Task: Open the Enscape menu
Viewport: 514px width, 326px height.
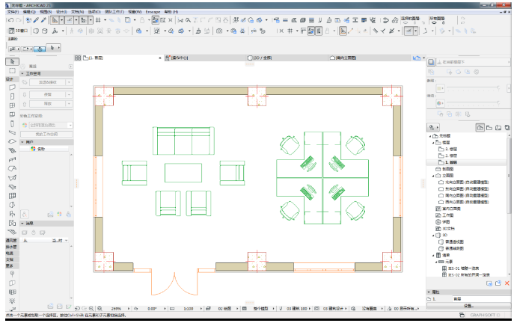Action: (153, 12)
